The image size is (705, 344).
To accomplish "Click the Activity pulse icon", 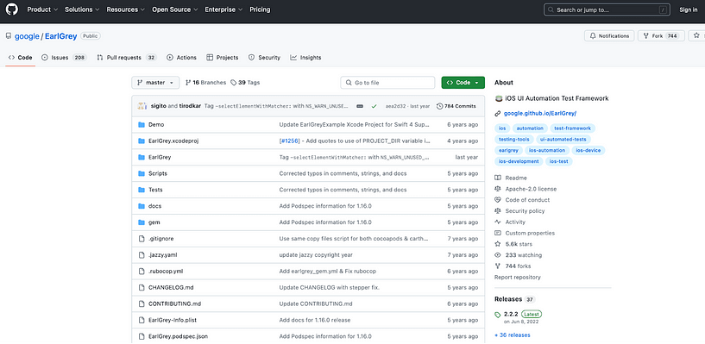I will click(x=498, y=222).
